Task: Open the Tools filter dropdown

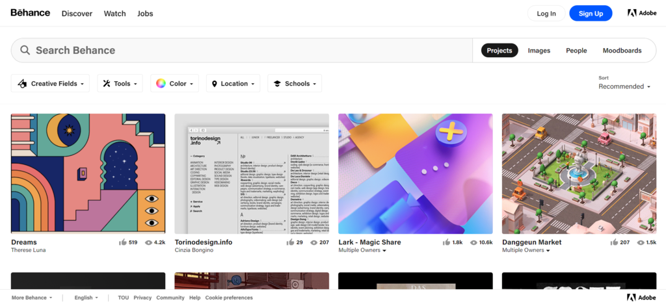Action: pos(120,84)
